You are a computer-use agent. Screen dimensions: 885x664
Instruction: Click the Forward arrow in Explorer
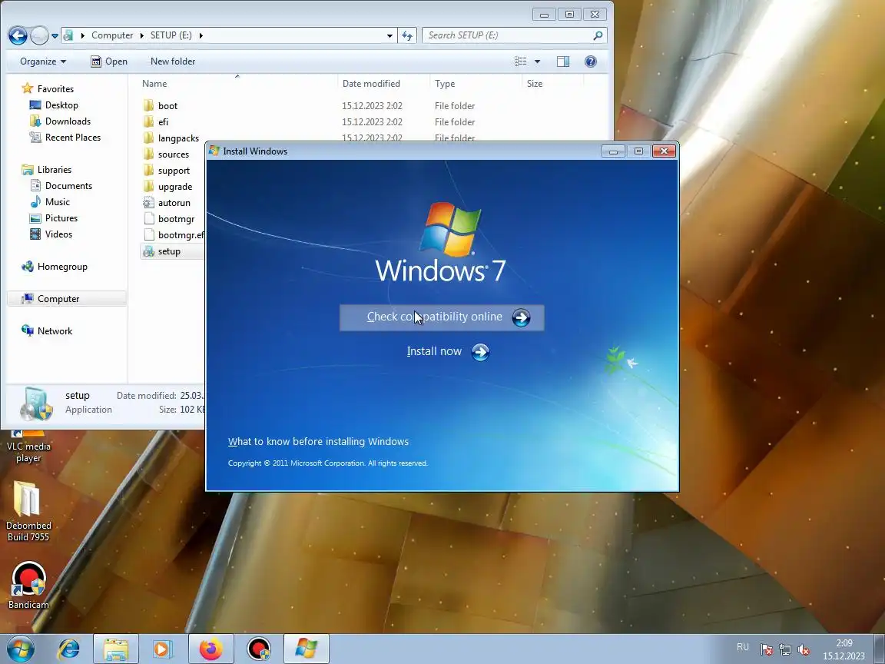pos(39,35)
